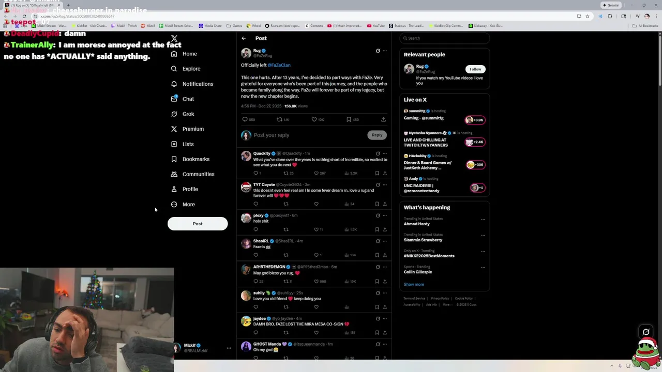The width and height of the screenshot is (662, 372).
Task: Share plexy's reply
Action: (385, 229)
